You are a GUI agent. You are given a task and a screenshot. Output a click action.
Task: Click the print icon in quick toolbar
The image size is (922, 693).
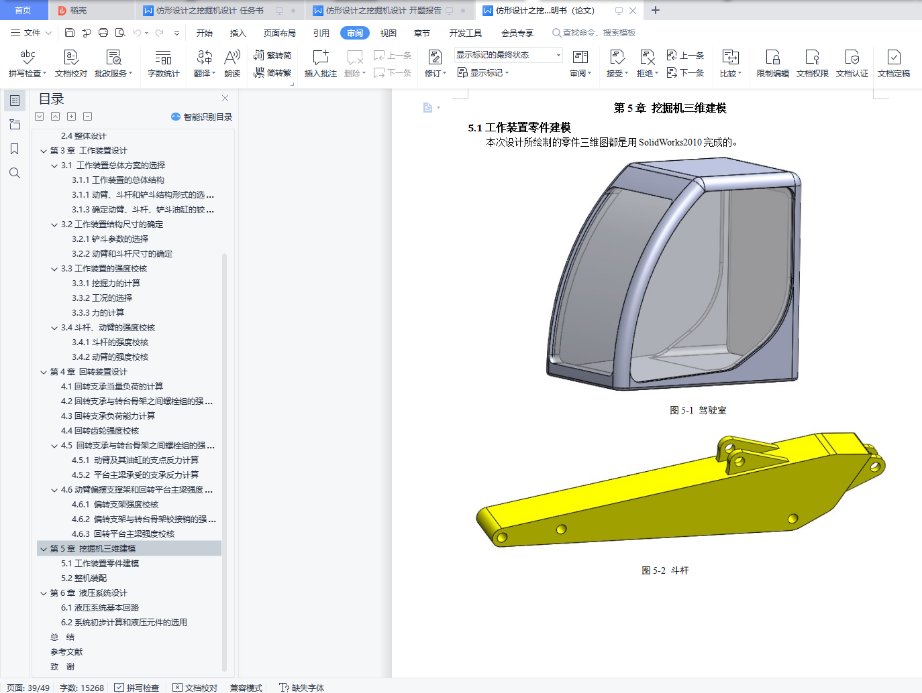coord(103,32)
